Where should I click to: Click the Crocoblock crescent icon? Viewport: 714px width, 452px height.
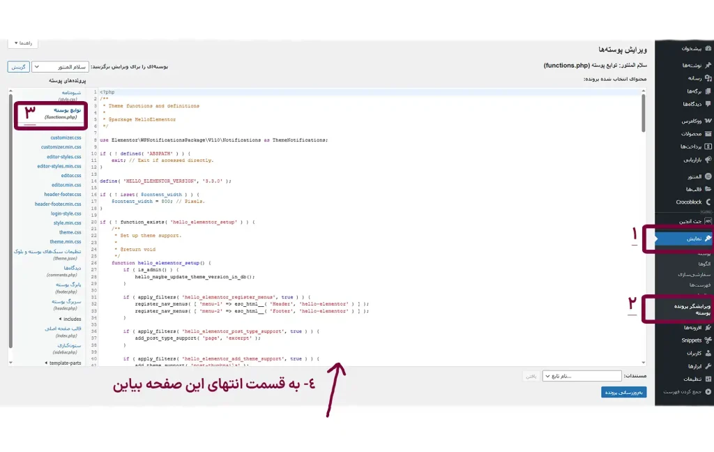[708, 202]
